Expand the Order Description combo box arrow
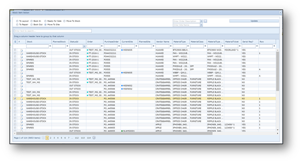 pos(201,21)
